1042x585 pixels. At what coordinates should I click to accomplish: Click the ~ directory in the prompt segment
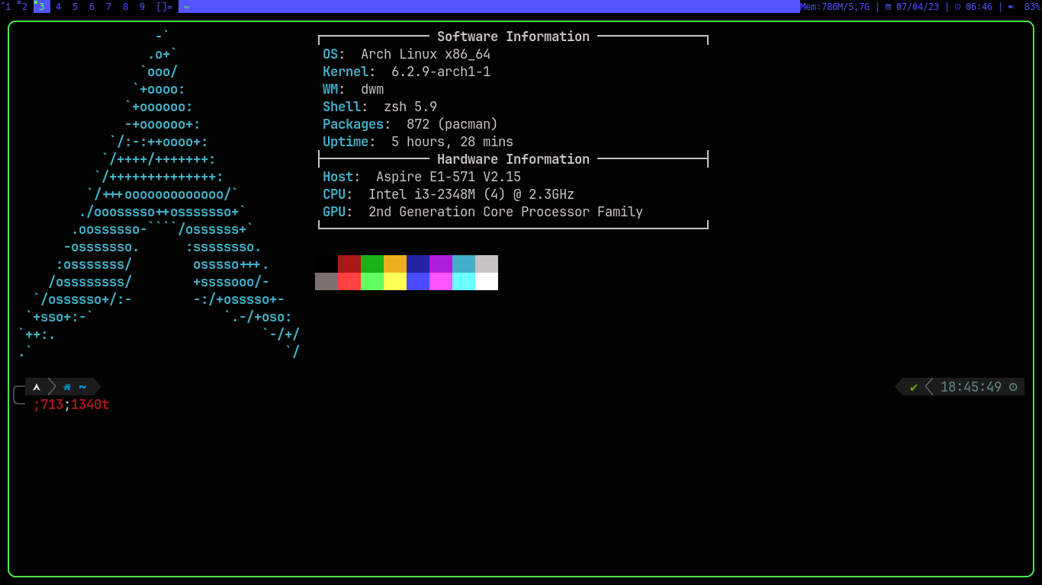82,387
